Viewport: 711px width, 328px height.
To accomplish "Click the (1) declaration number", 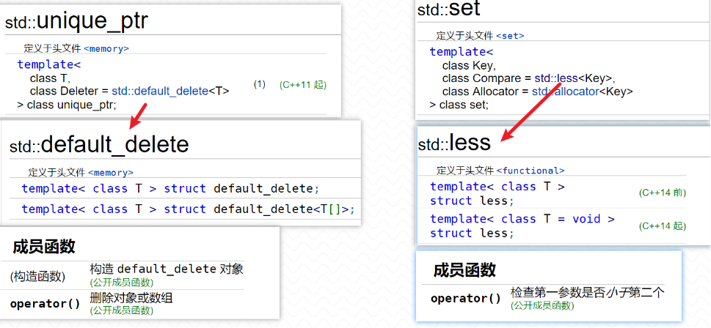I will coord(259,84).
